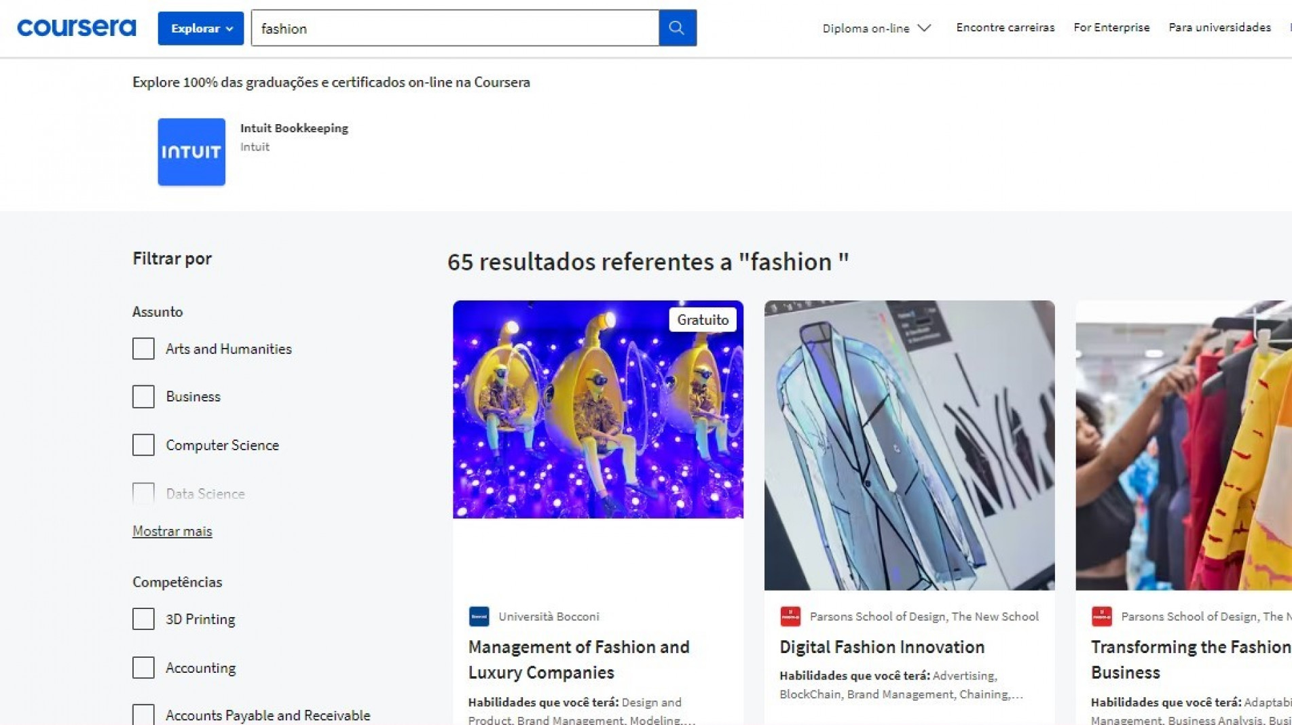Expand the Diploma on-line dropdown
The height and width of the screenshot is (725, 1292).
(876, 28)
